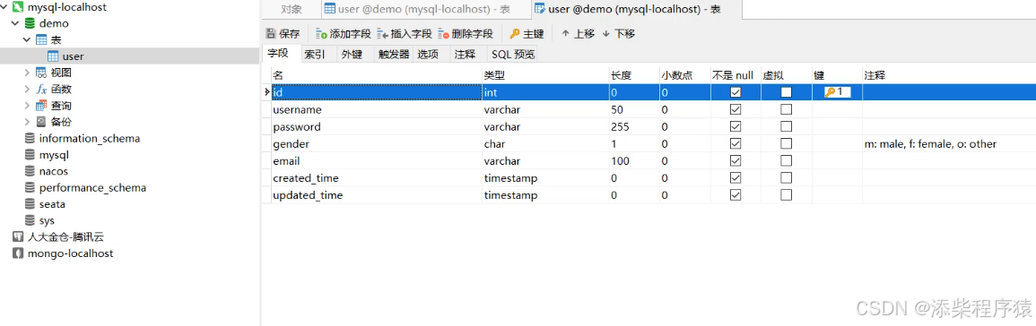Switch to the first user @demo tab
Screen dimensions: 1036x326
[425, 9]
